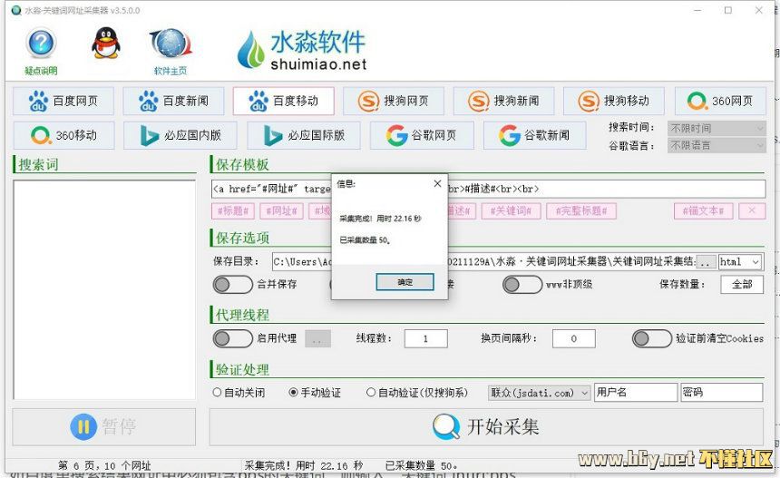Click the QQ penguin icon
The image size is (780, 478).
point(106,44)
